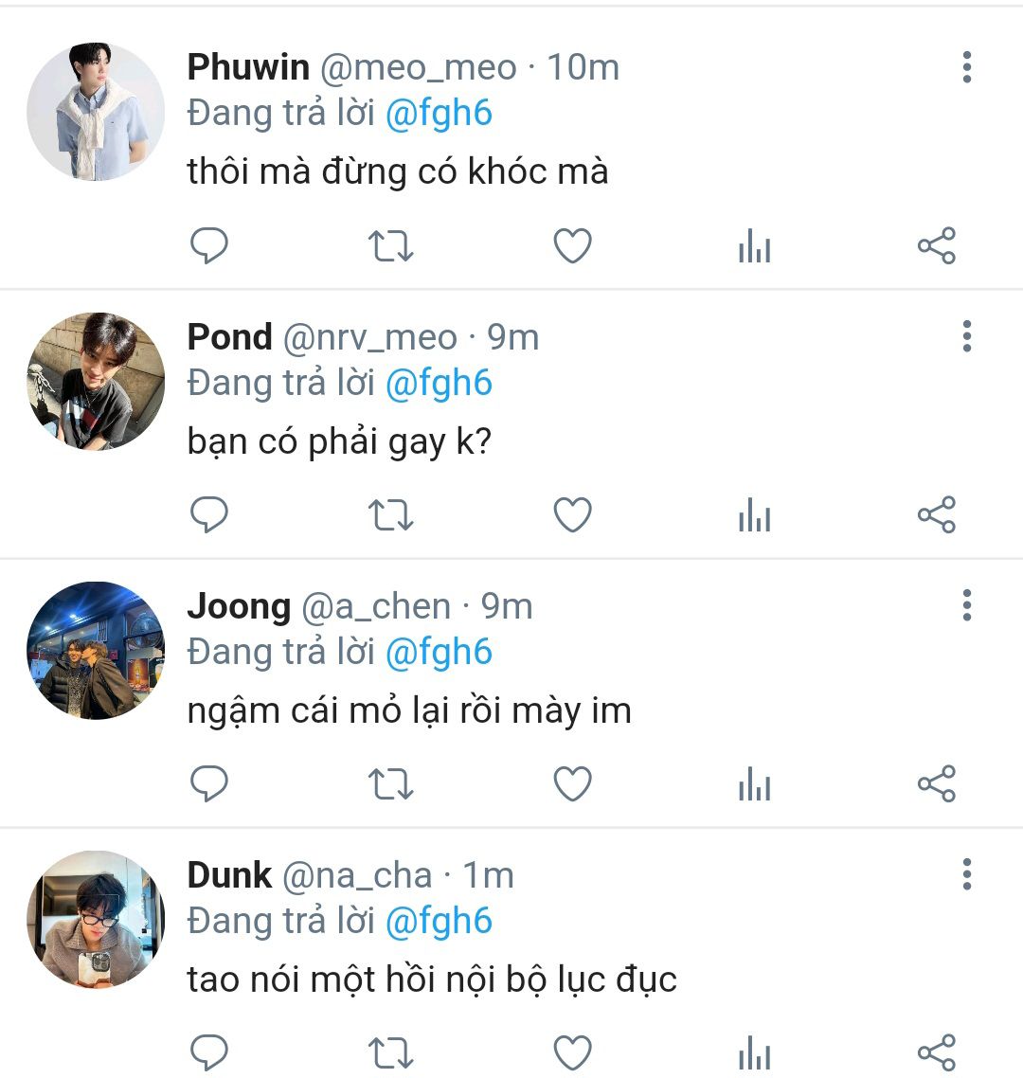
Task: Open more options for Phuwin's tweet
Action: point(966,67)
